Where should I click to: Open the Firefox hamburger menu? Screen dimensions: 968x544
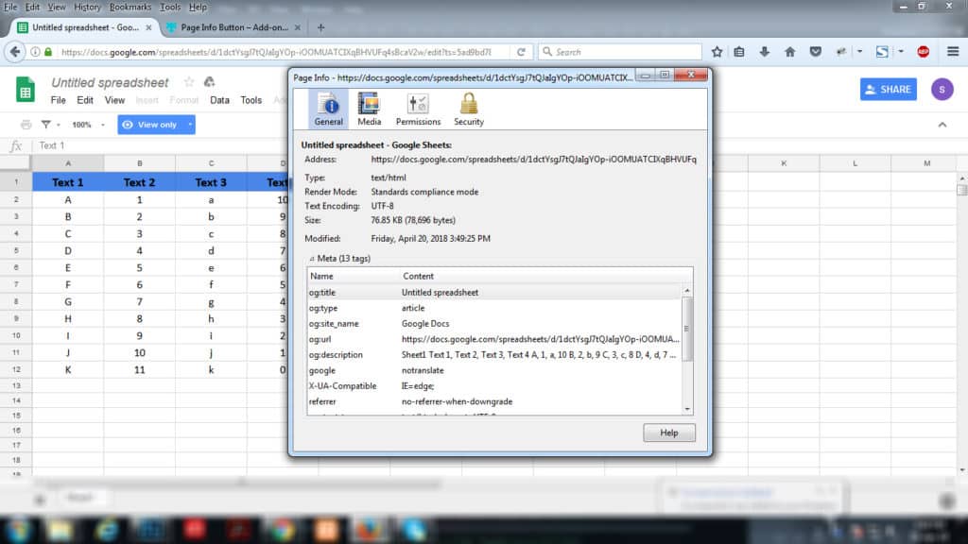click(x=953, y=52)
